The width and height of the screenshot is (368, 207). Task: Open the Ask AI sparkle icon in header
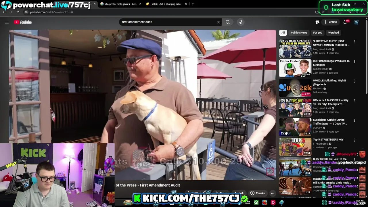317,22
